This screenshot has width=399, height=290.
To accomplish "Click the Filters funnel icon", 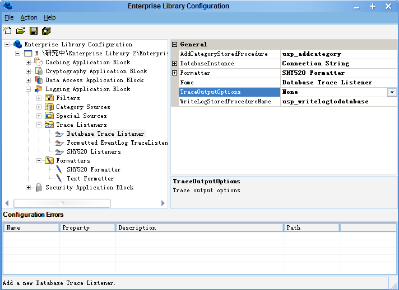I will pos(49,98).
